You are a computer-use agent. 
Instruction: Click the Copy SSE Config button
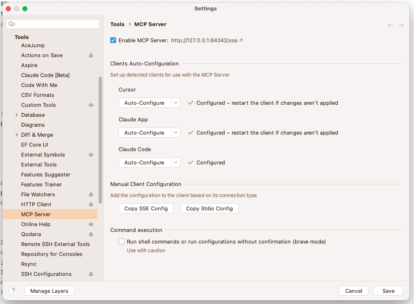click(x=146, y=208)
